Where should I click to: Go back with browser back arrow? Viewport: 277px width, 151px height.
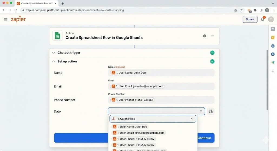click(4, 10)
